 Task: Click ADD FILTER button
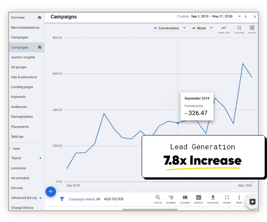pos(114,199)
